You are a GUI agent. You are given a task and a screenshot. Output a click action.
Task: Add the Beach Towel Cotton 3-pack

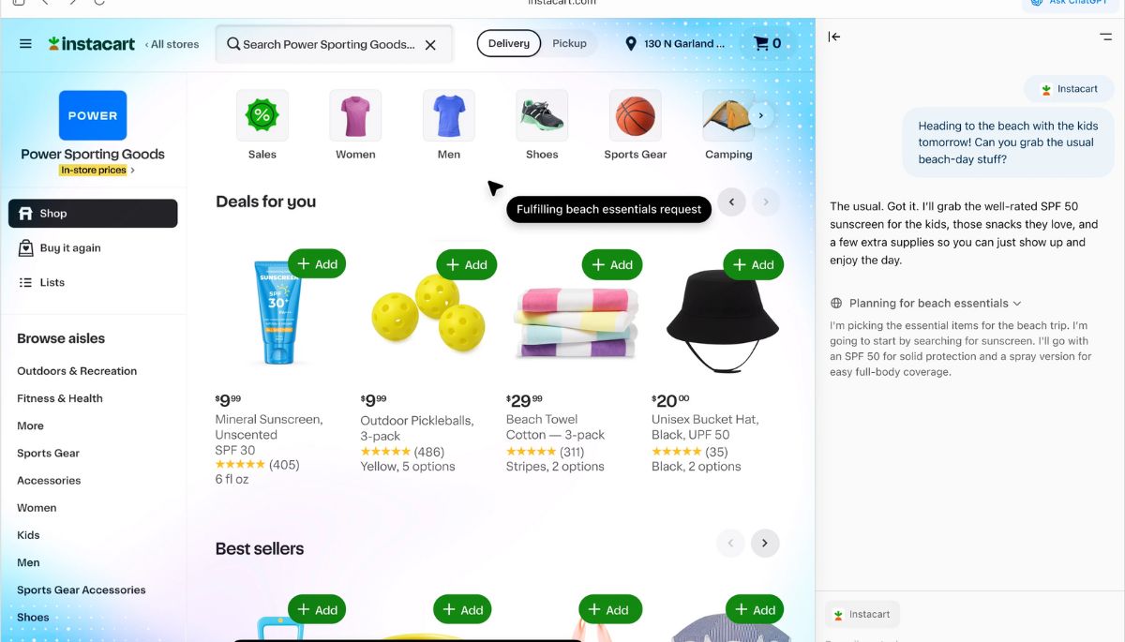611,264
